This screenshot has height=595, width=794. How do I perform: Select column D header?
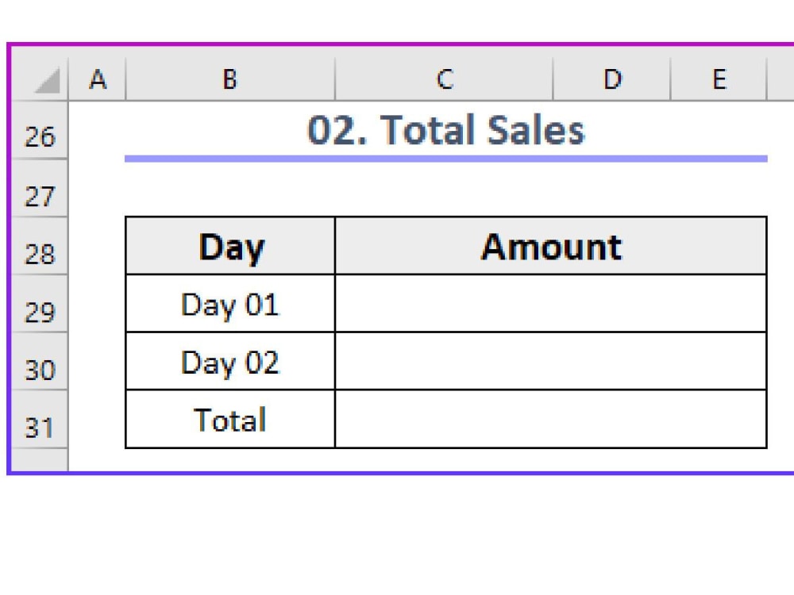click(x=611, y=79)
